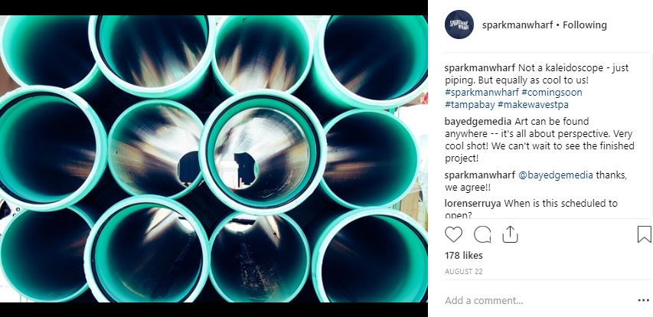Open the #comingsoon hashtag

pyautogui.click(x=552, y=92)
